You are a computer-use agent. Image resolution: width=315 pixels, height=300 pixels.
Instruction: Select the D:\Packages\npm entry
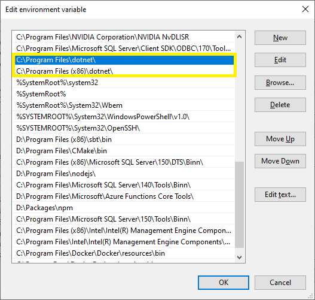pos(124,208)
